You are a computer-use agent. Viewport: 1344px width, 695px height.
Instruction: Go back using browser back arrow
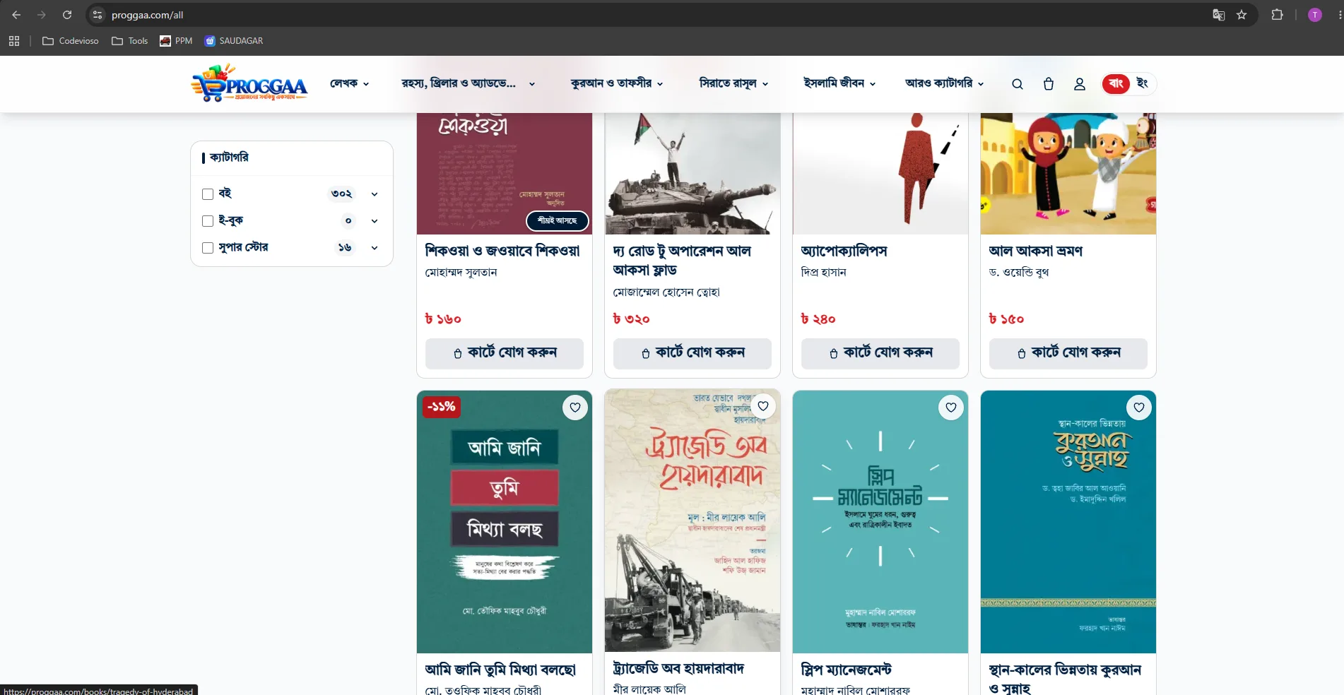[x=16, y=15]
